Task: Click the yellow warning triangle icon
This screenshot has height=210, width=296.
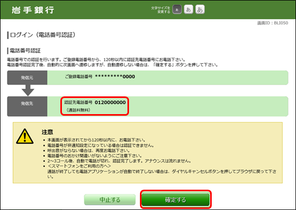Action: coord(25,137)
